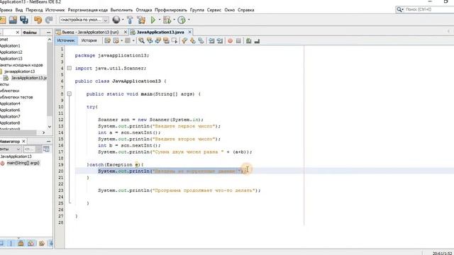
Task: Open the Реорганизация кода menu
Action: [x=88, y=10]
